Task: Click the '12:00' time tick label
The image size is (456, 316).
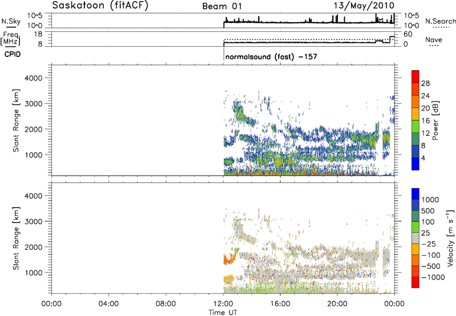Action: tap(223, 304)
